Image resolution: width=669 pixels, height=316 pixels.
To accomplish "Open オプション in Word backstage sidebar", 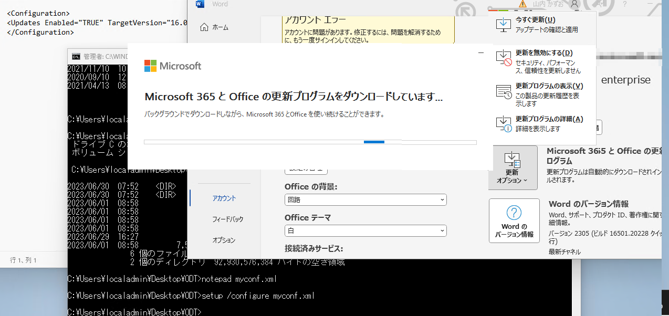I will 224,240.
